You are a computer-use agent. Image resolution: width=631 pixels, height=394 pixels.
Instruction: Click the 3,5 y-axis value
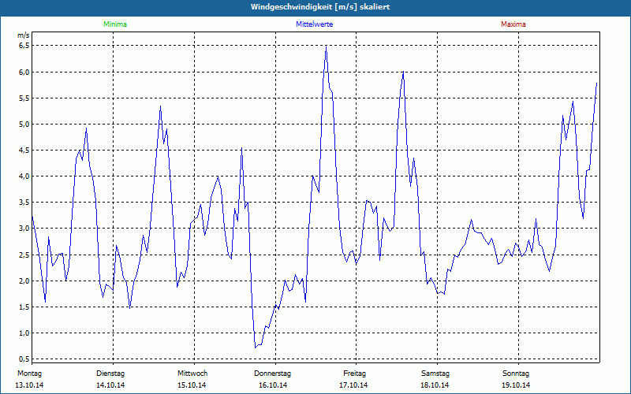click(24, 203)
